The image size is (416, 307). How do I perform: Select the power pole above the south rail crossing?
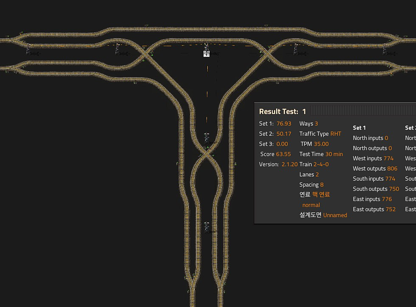[207, 138]
